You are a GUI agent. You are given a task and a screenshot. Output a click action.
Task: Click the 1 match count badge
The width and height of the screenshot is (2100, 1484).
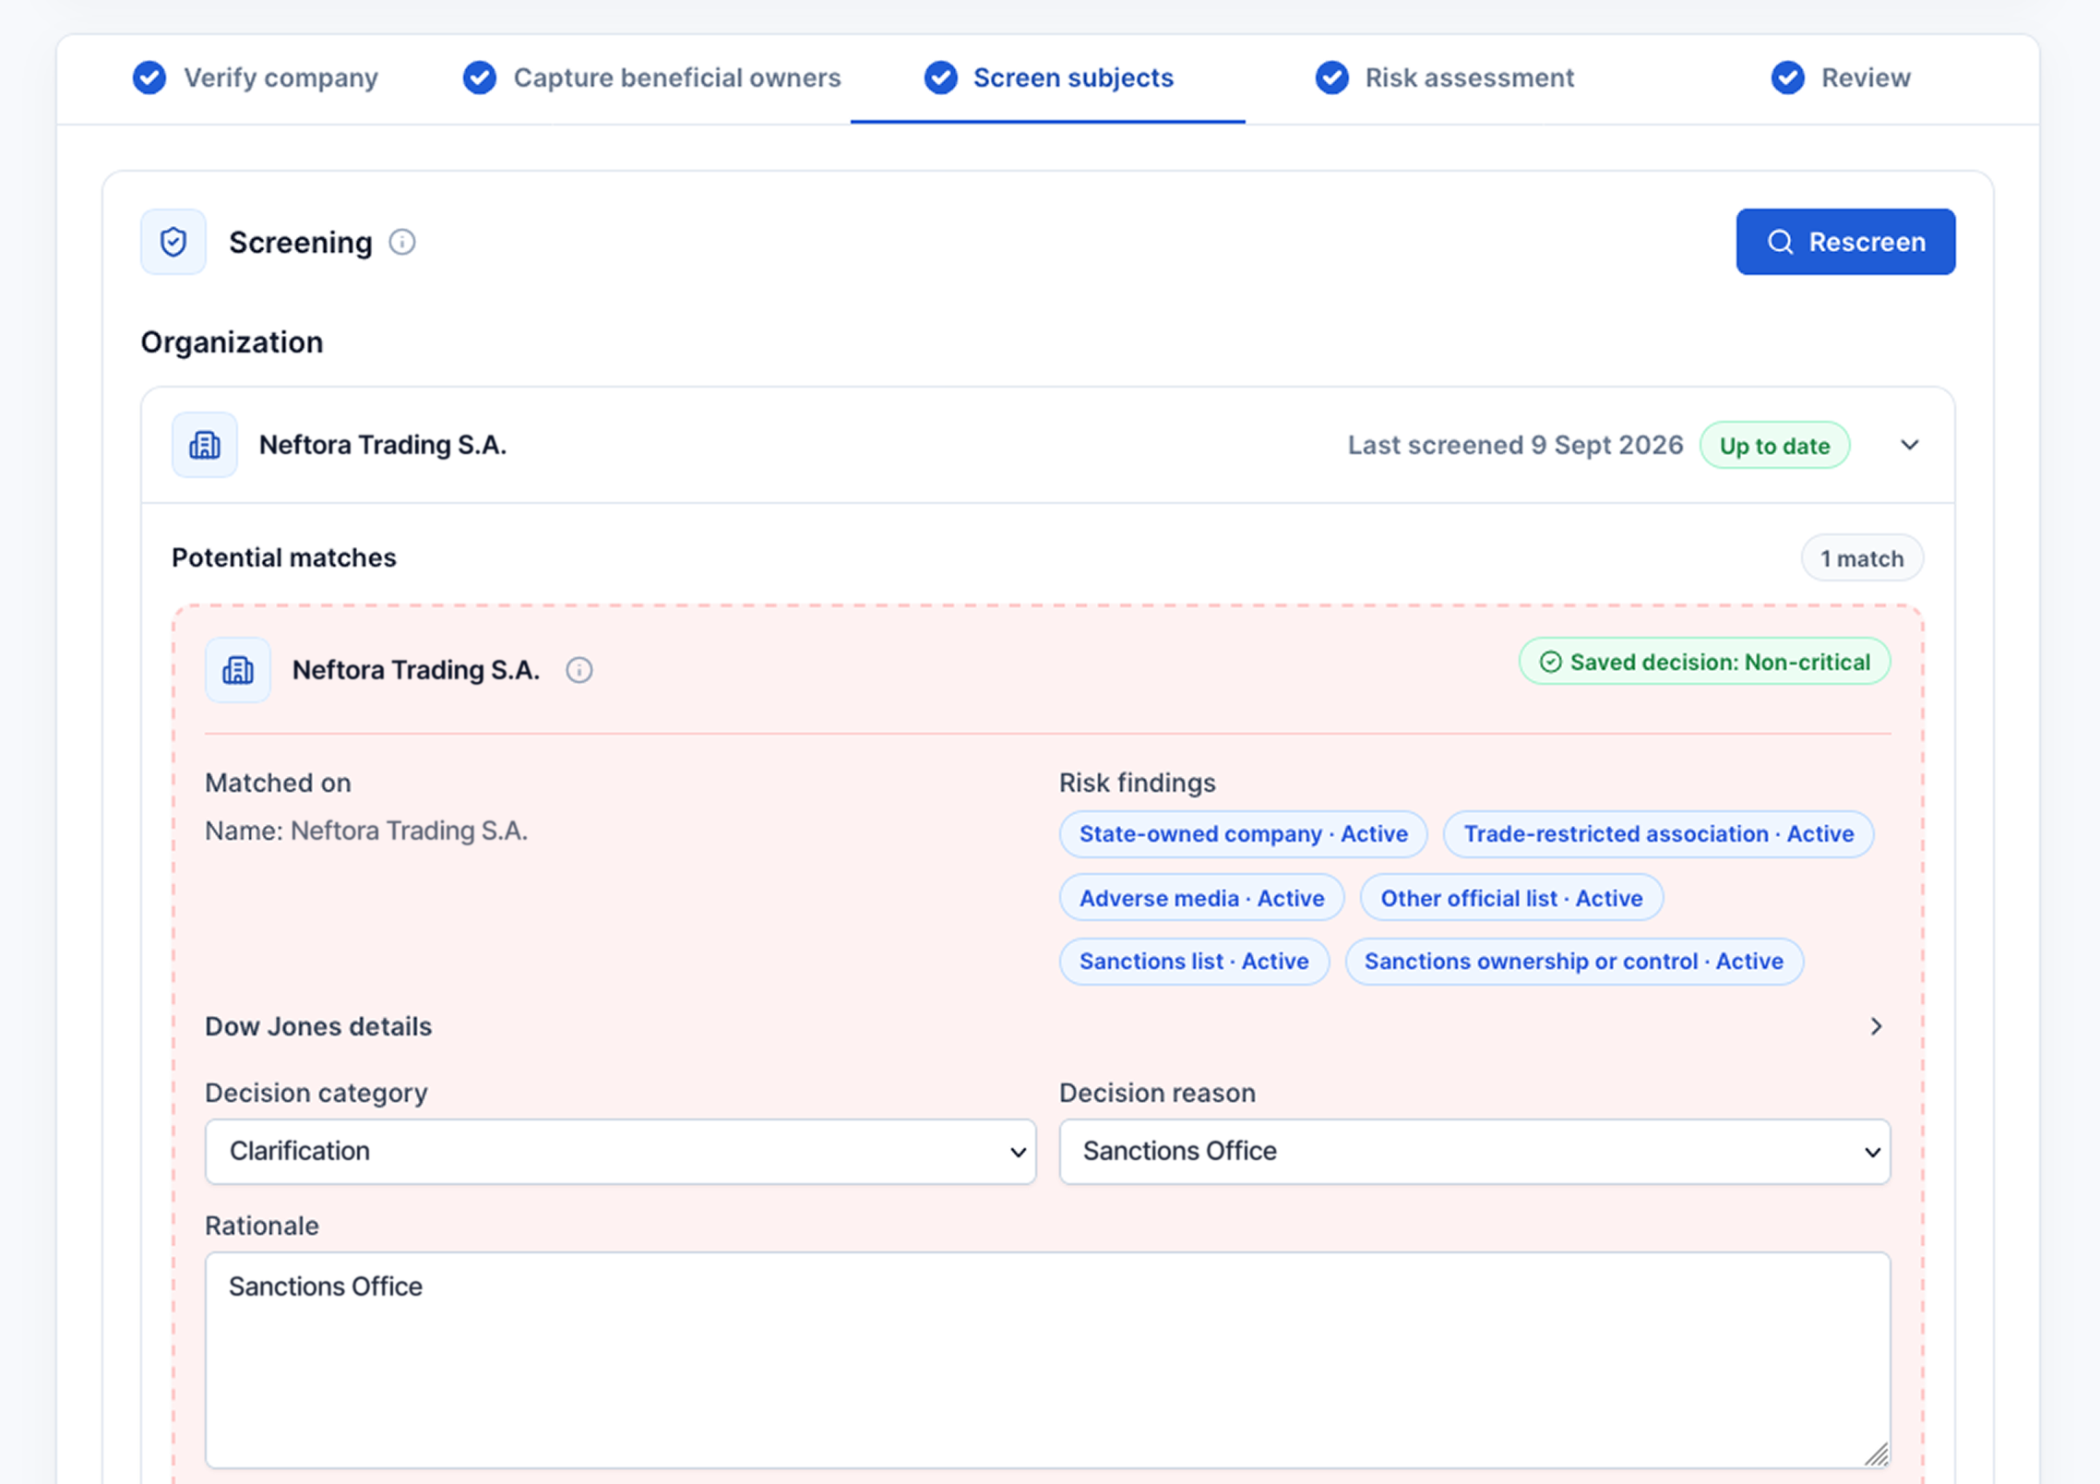(x=1862, y=558)
